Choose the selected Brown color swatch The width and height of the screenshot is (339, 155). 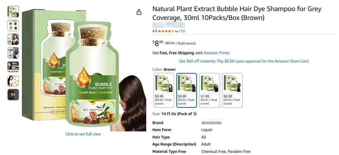[186, 90]
